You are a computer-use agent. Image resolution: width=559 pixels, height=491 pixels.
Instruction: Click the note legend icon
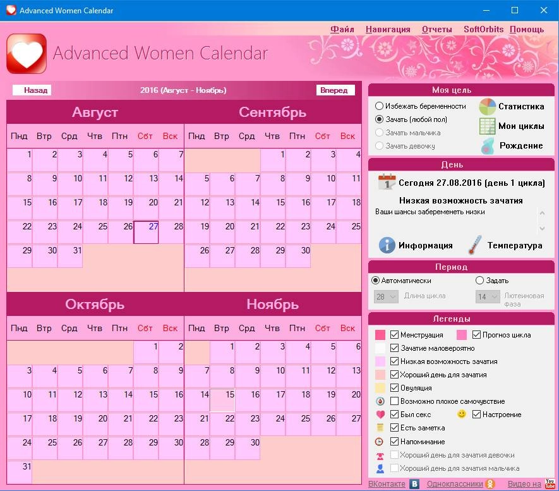[x=380, y=428]
